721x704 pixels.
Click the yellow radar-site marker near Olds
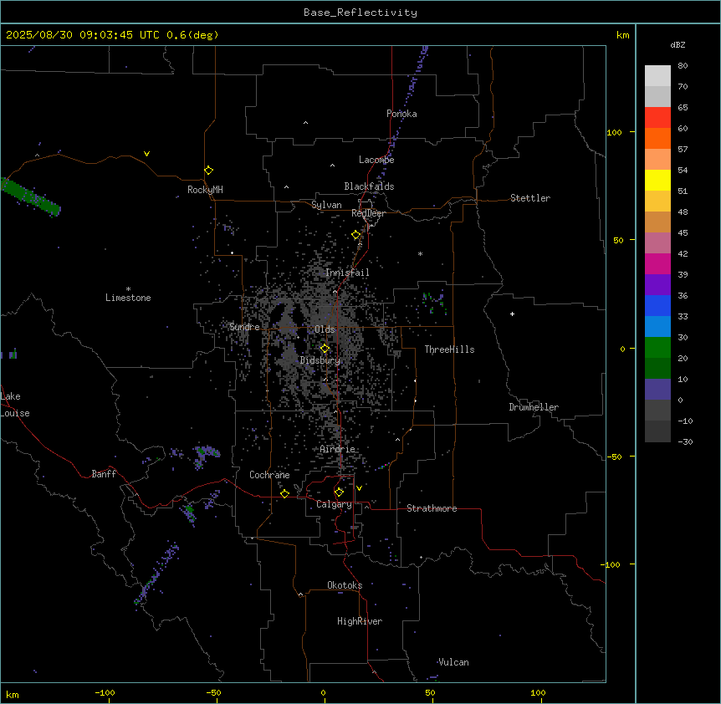[x=325, y=349]
